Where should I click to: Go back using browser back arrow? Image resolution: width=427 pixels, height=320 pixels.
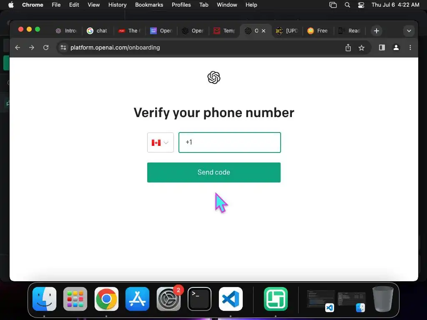pos(18,47)
